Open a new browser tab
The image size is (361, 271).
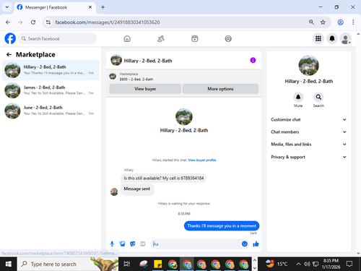[103, 7]
